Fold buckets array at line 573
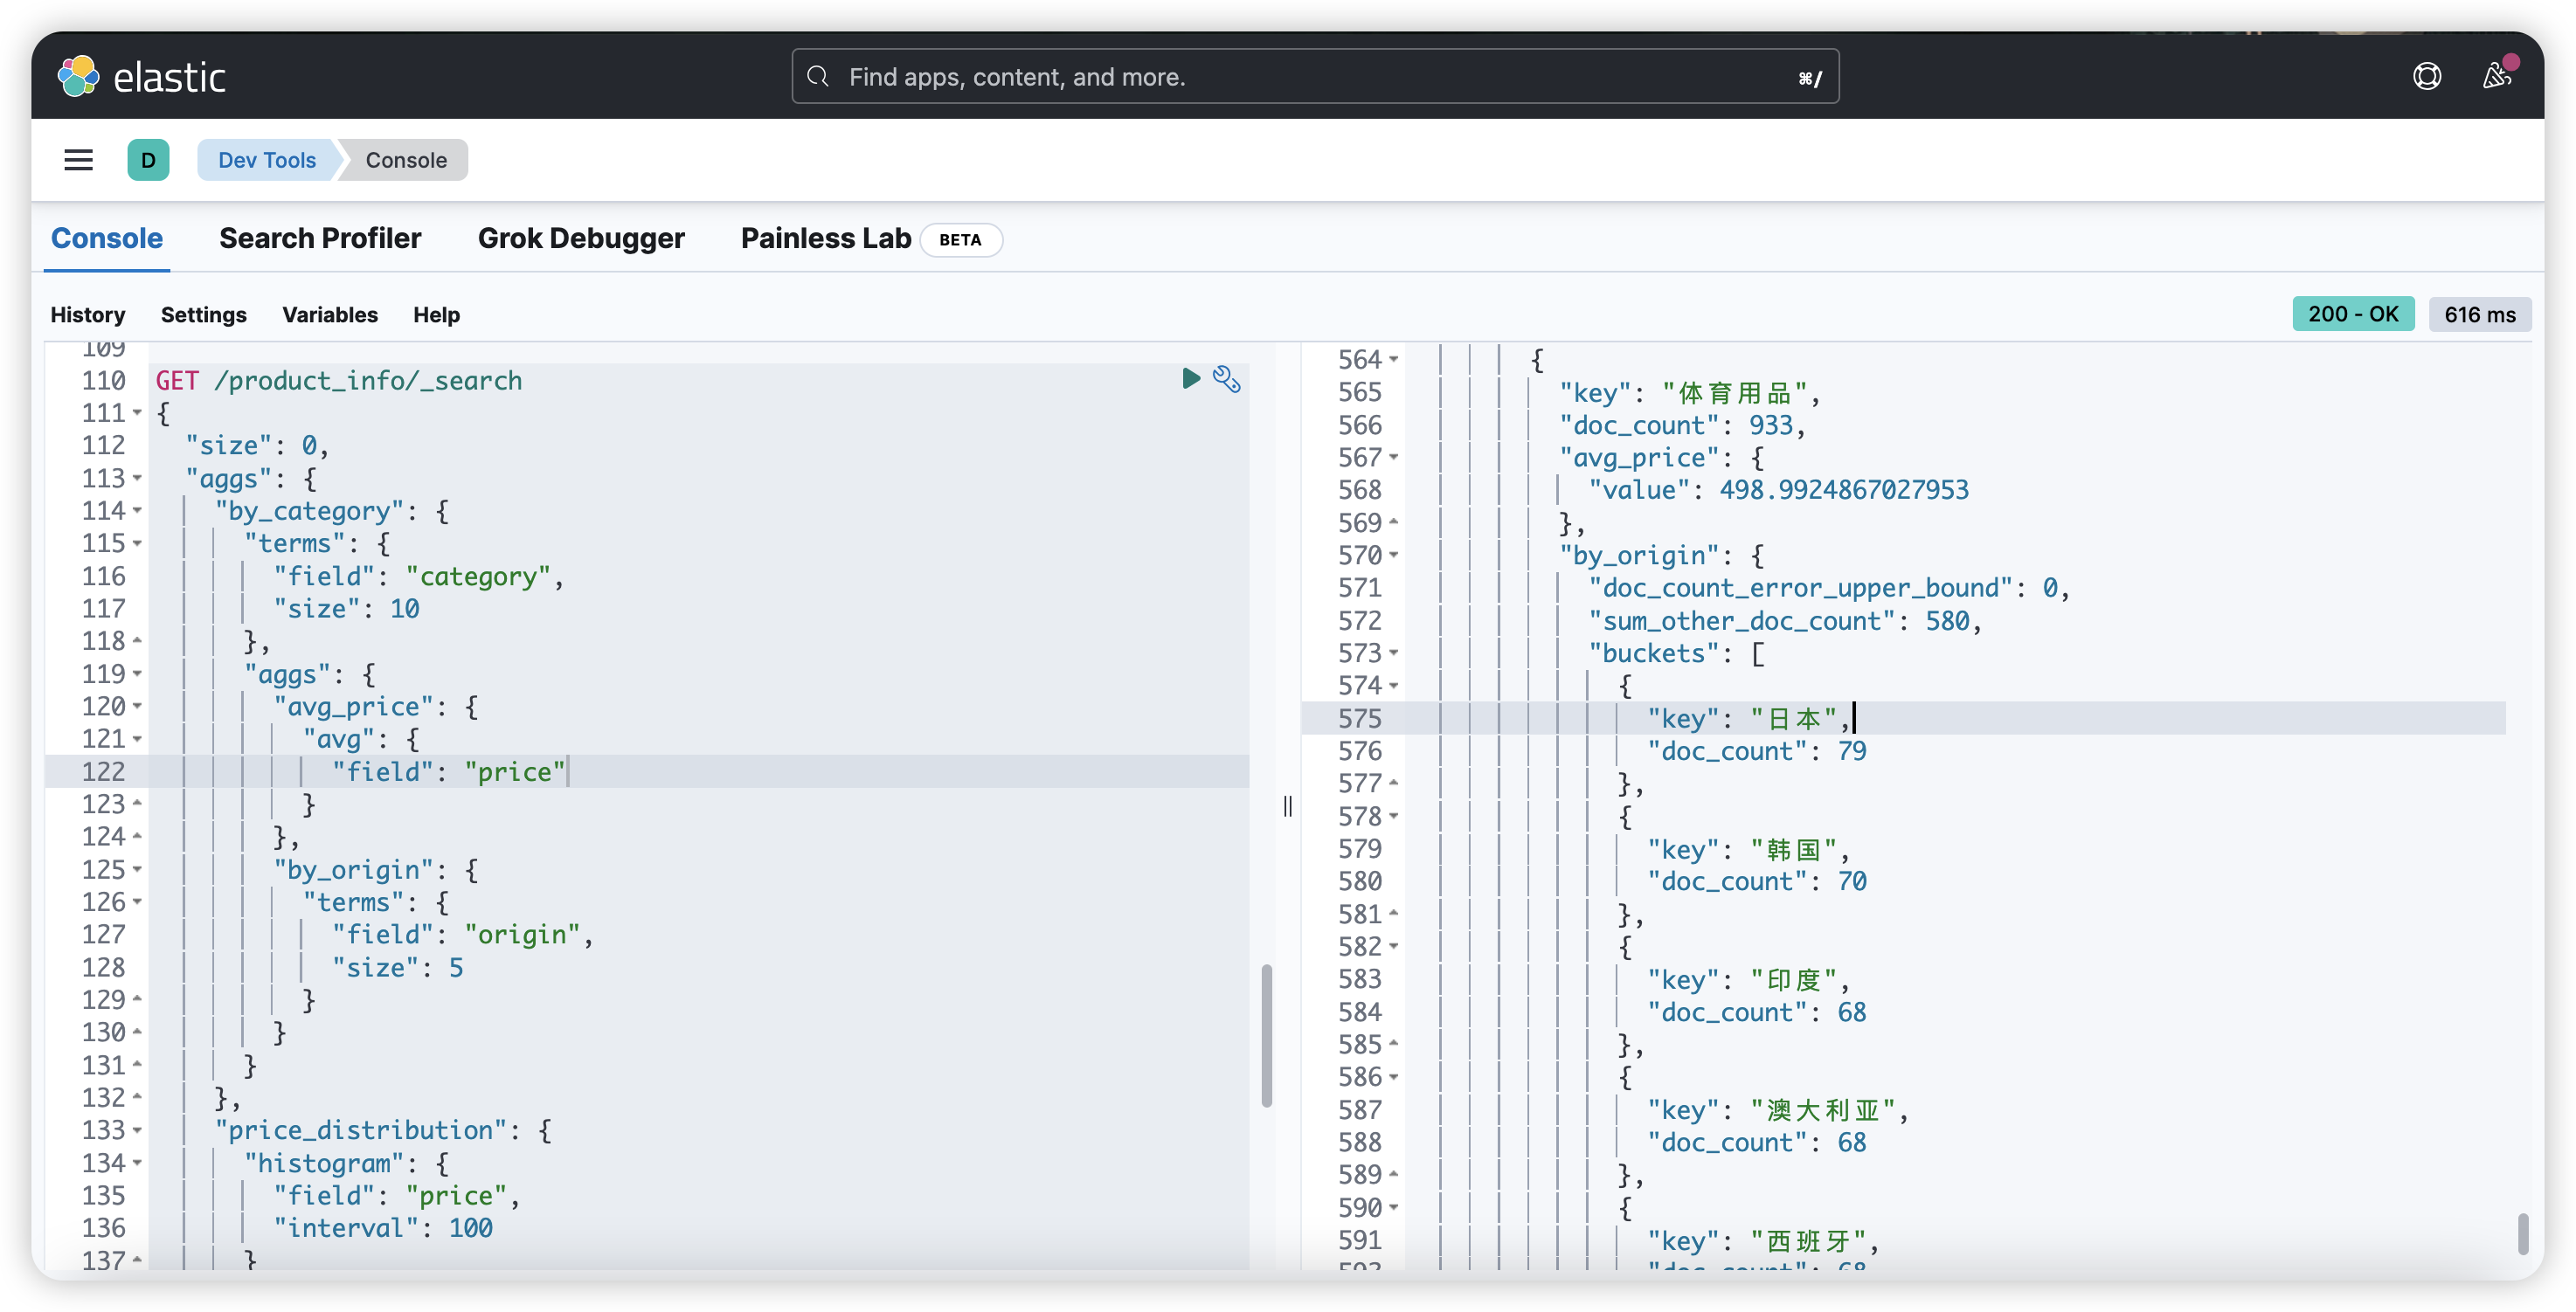 tap(1393, 653)
